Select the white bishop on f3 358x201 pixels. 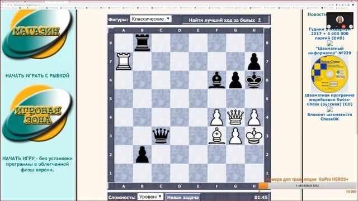point(216,136)
